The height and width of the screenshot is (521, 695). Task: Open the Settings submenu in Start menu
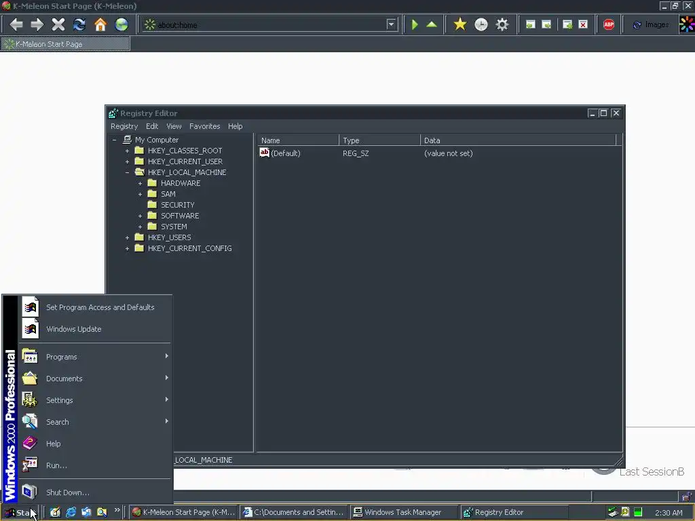[x=95, y=400]
